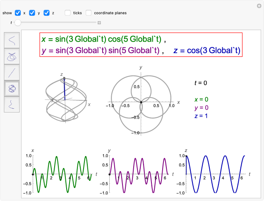
Task: Enable the coordinate planes checkbox
Action: tap(89, 13)
